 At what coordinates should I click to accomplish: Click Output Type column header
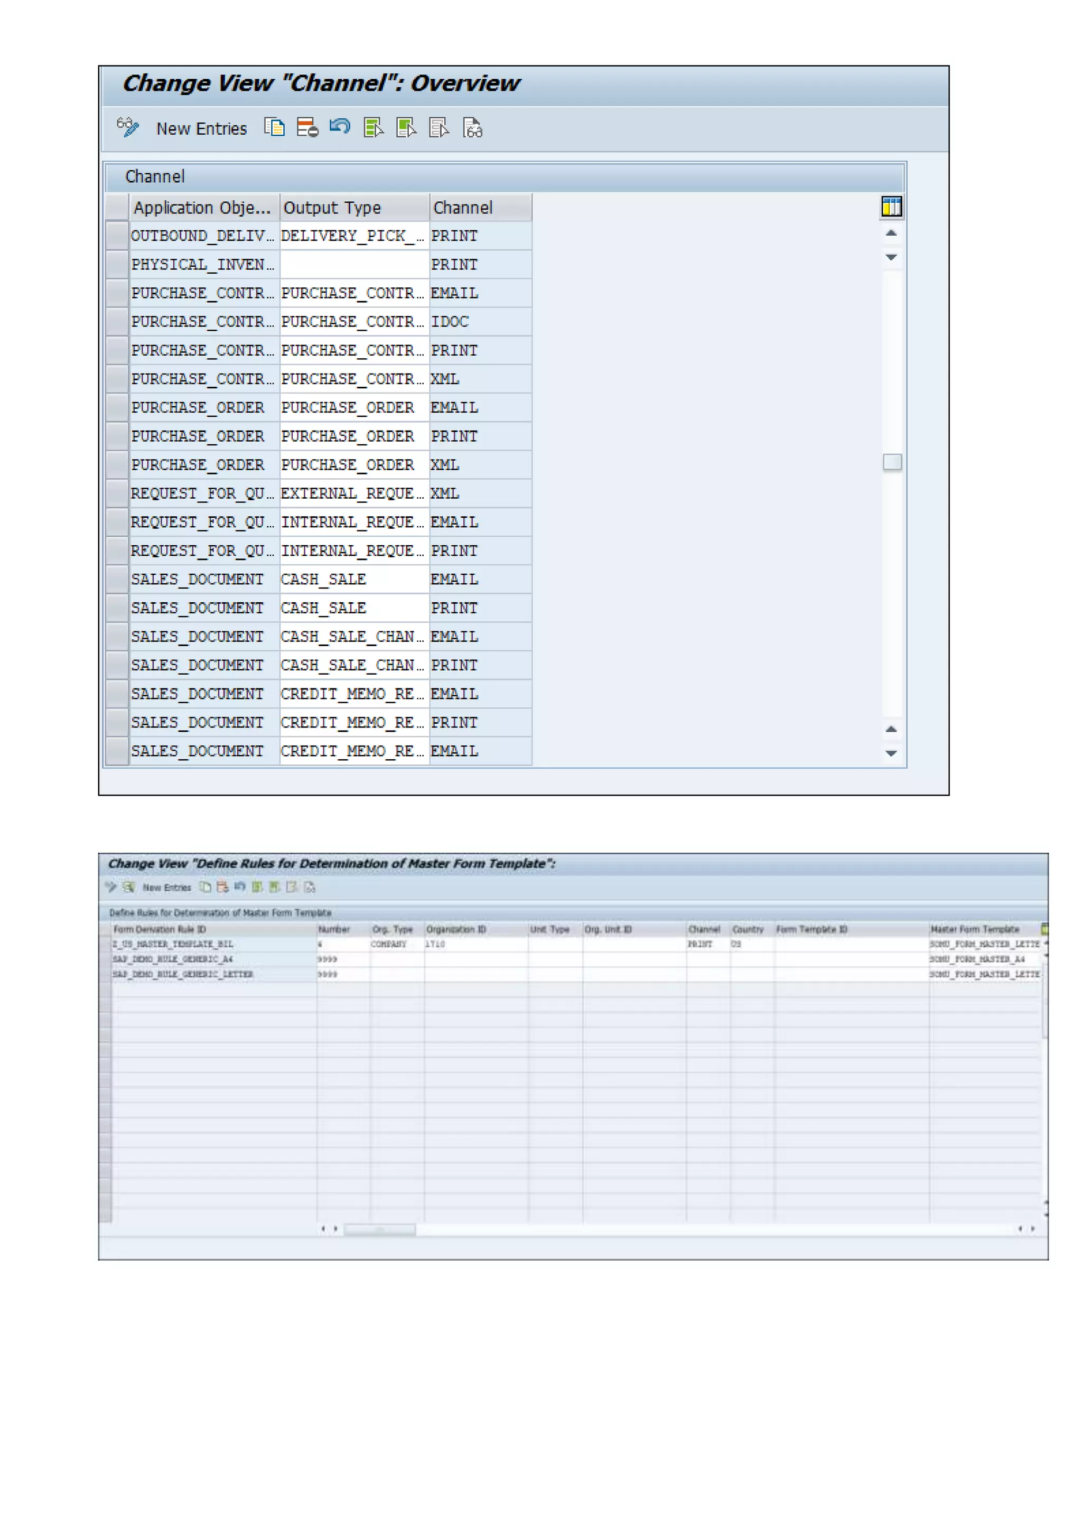(355, 208)
